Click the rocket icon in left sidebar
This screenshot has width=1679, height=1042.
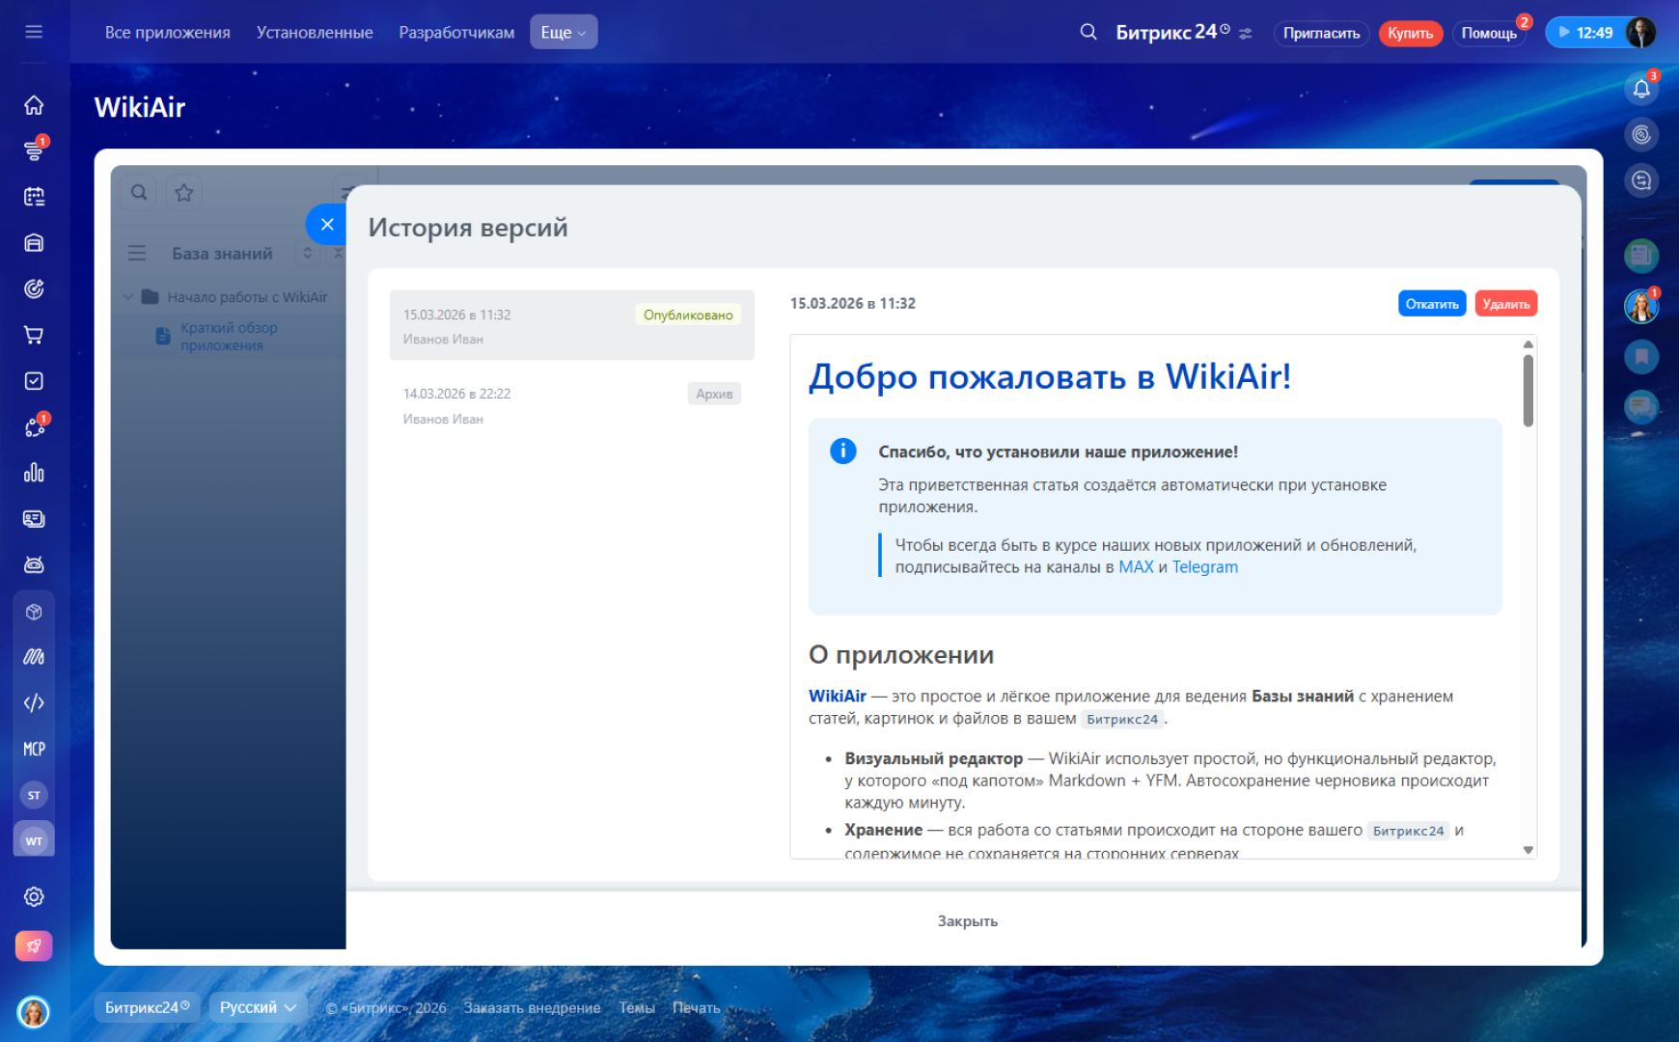[34, 946]
